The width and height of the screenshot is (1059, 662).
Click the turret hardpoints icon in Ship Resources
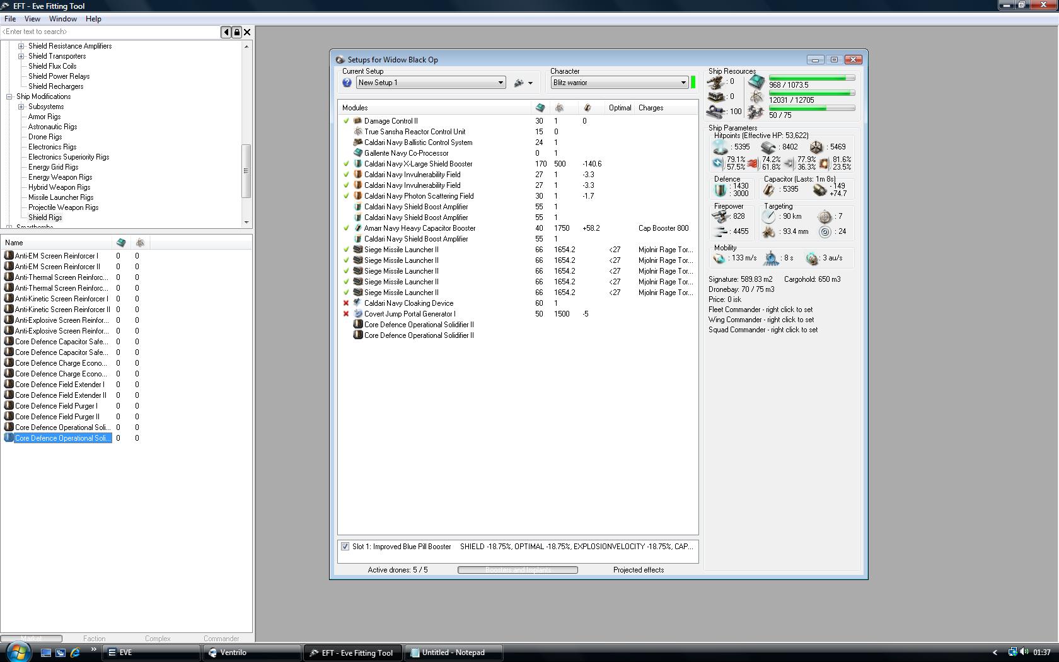[715, 82]
